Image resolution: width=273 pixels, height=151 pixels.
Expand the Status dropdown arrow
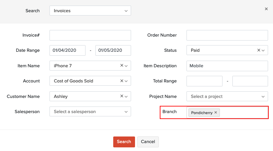[263, 50]
